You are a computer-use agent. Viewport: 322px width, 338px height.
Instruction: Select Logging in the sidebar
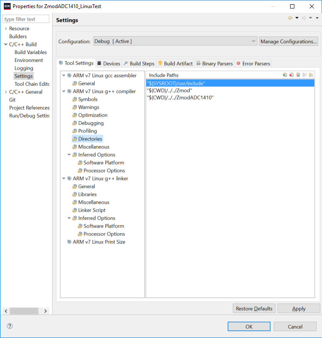(x=24, y=68)
